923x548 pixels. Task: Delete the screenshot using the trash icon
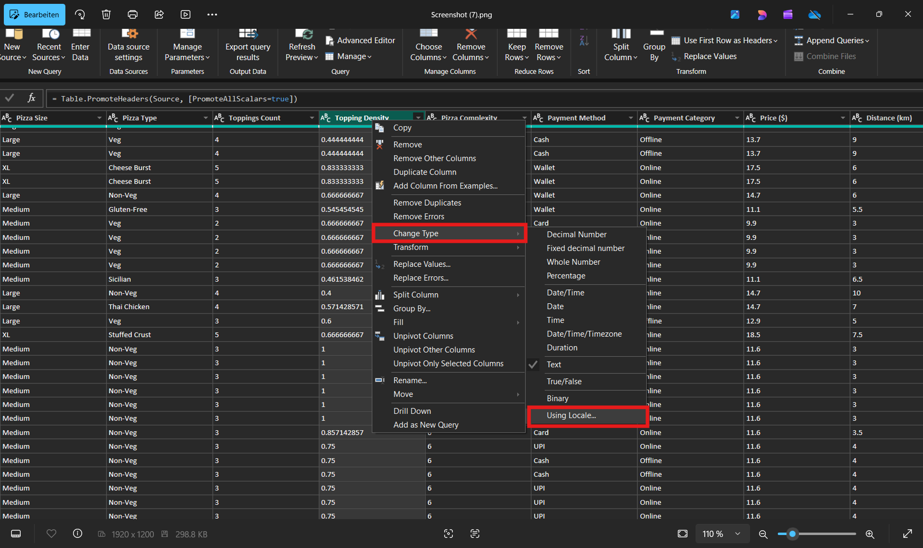tap(106, 14)
